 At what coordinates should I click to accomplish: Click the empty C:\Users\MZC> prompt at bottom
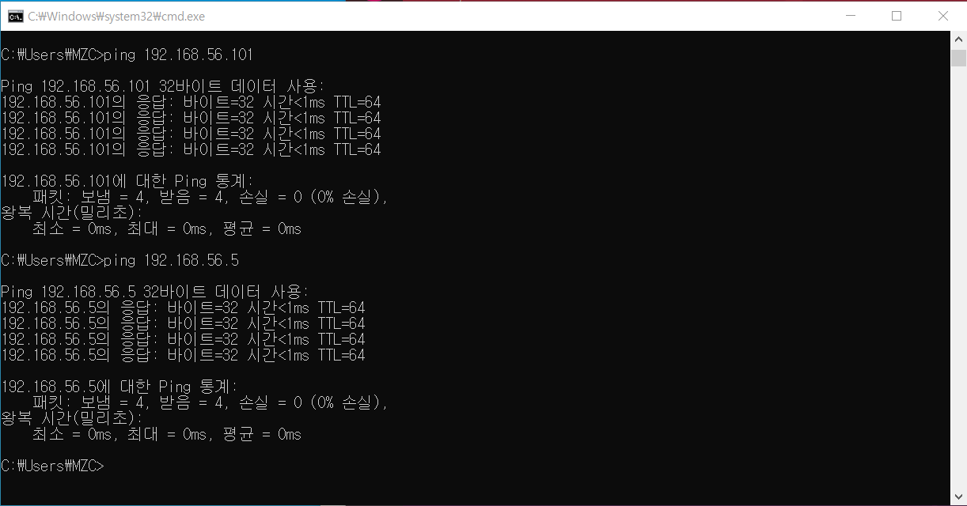point(52,466)
